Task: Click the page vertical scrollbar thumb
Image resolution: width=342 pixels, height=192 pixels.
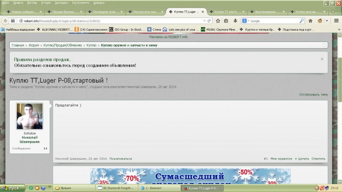Action: [340, 80]
